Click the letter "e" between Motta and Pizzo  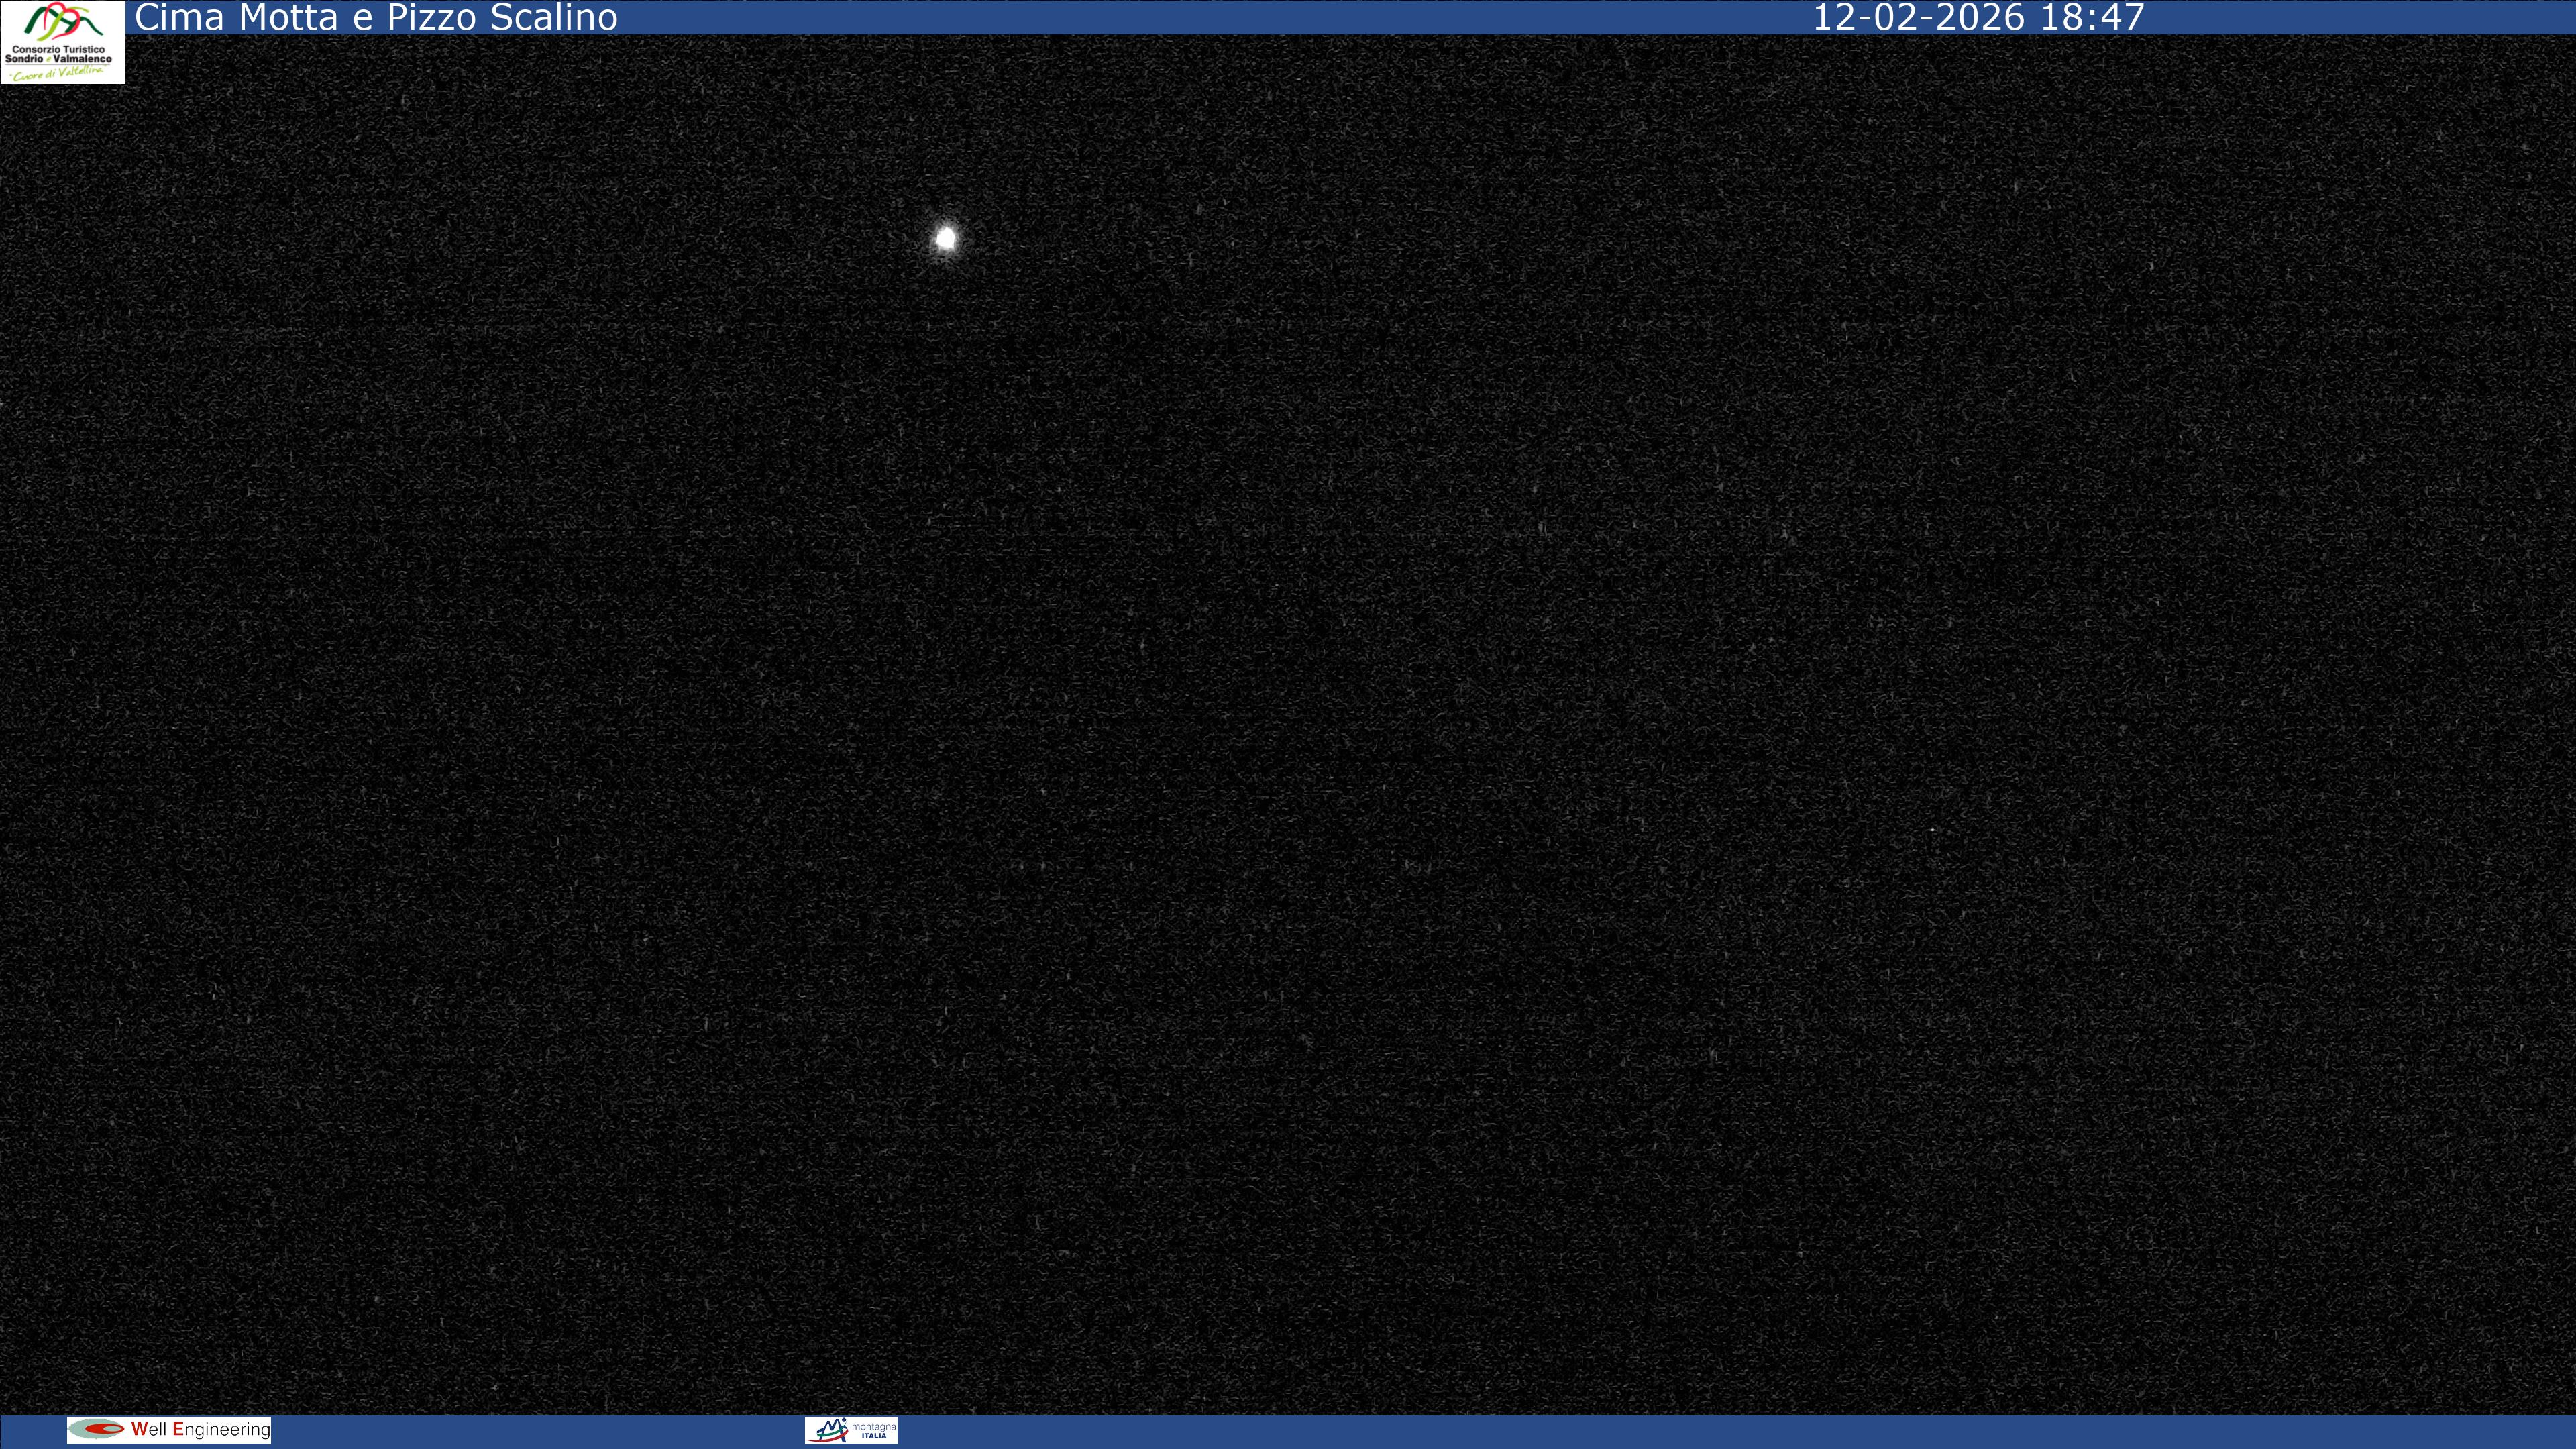(362, 19)
